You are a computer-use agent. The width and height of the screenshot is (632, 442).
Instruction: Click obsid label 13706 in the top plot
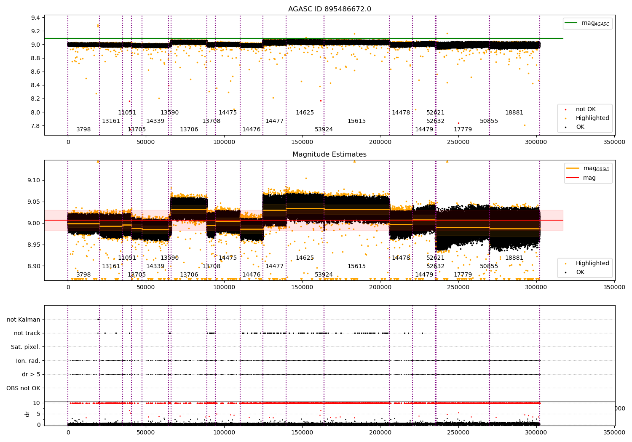click(189, 129)
